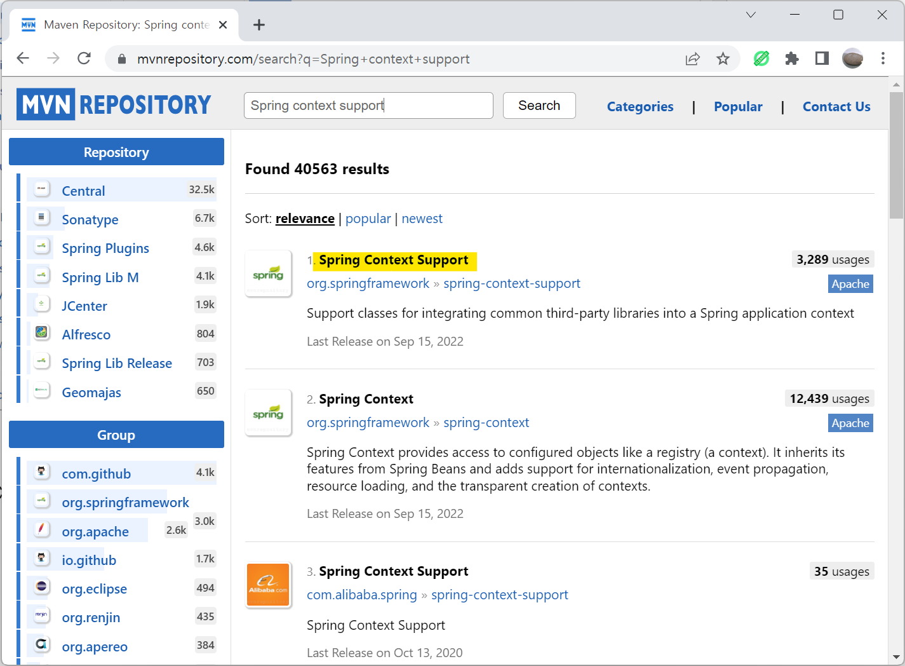
Task: Click the page vertical scrollbar thumb
Action: [x=896, y=155]
